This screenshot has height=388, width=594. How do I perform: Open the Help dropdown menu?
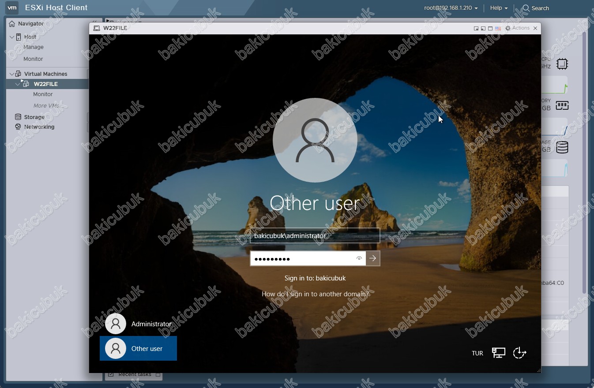(499, 8)
